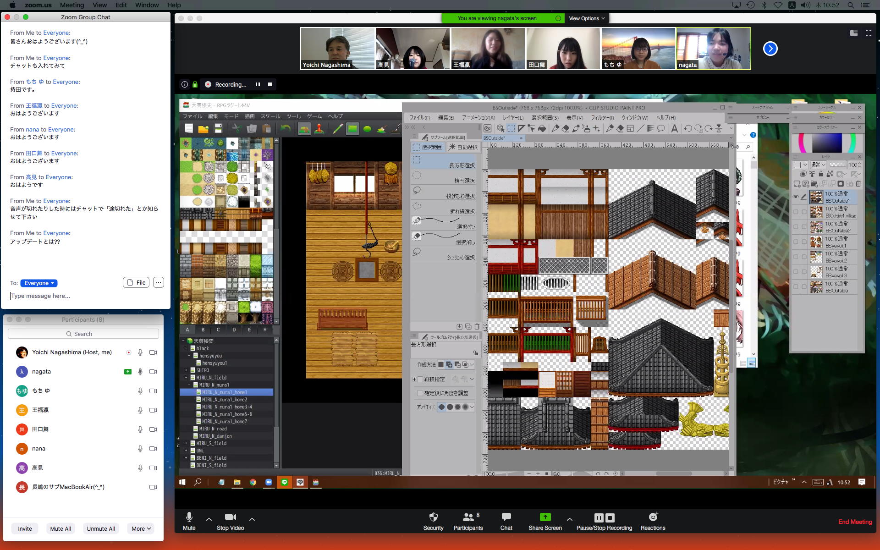Click the Share Screen green icon
The height and width of the screenshot is (550, 880).
pyautogui.click(x=545, y=517)
